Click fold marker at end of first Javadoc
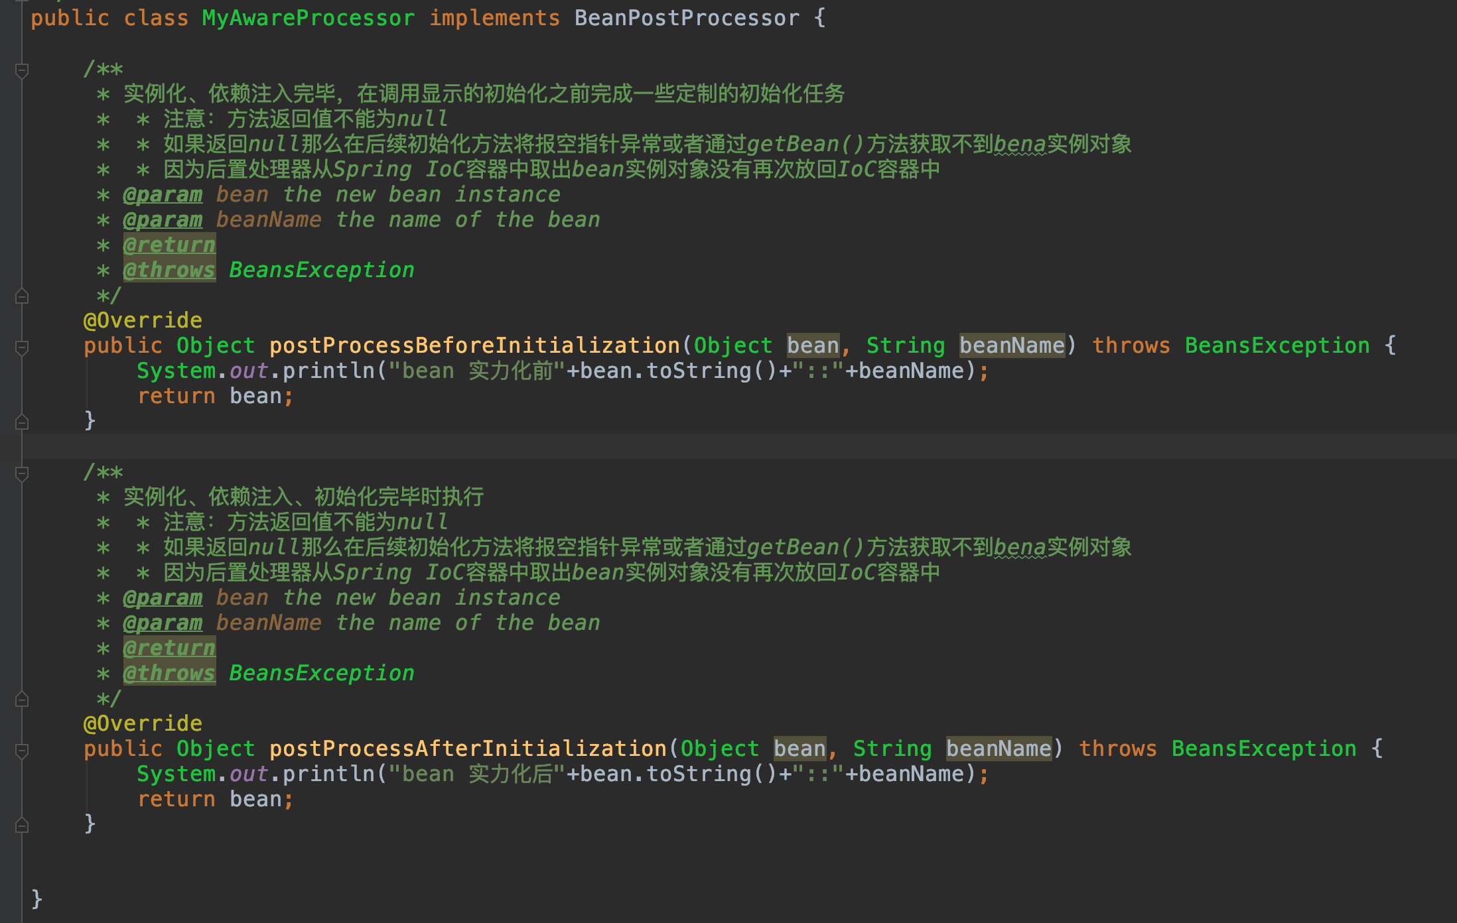This screenshot has height=923, width=1457. (x=21, y=296)
